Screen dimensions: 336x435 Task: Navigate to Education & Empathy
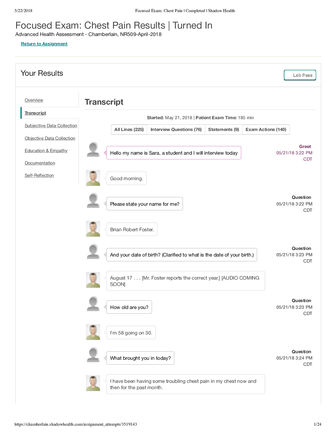[x=46, y=151]
